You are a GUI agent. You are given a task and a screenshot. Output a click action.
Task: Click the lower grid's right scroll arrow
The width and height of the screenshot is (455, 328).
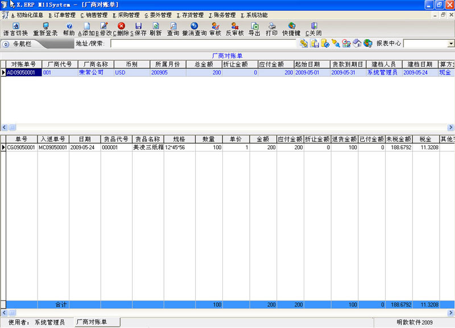(x=450, y=313)
